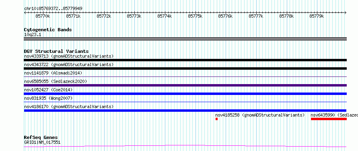
Task: Click the 10q23.1 cytogenetic band label
Action: (33, 35)
